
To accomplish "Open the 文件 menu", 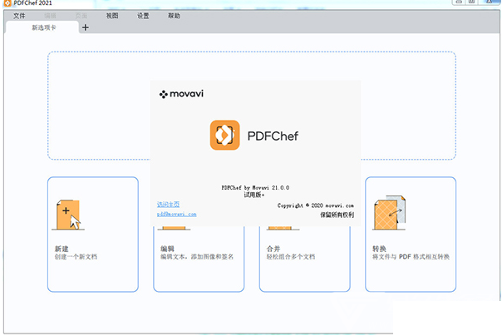I will (19, 16).
